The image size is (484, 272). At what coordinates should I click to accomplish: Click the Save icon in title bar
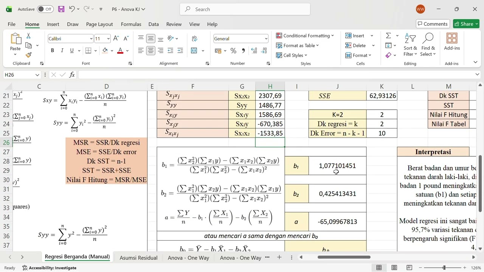[61, 9]
